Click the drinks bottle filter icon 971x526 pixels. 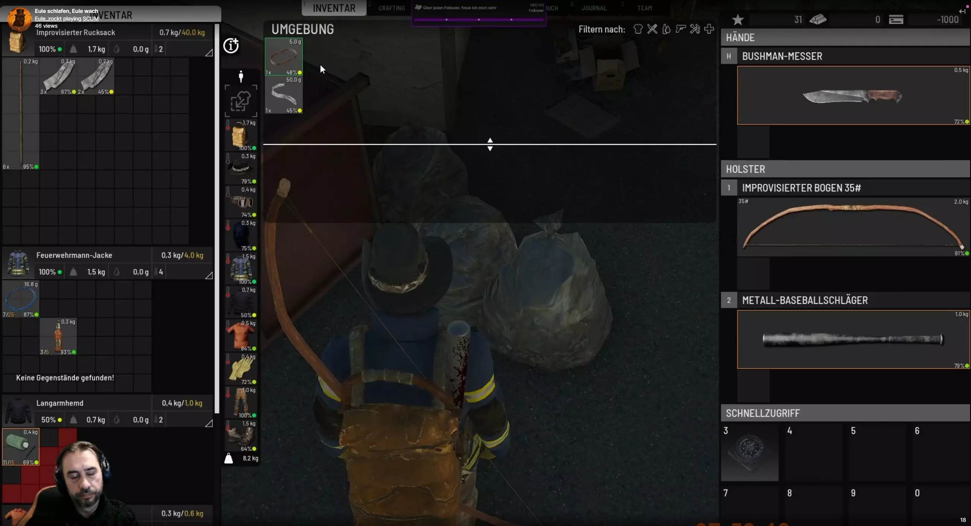coord(666,29)
